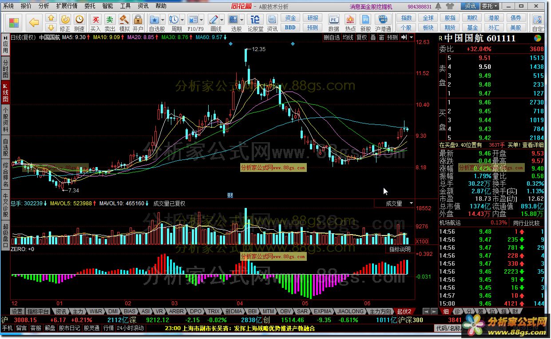
Task: Expand the 画线 dropdown arrow
Action: [x=222, y=20]
